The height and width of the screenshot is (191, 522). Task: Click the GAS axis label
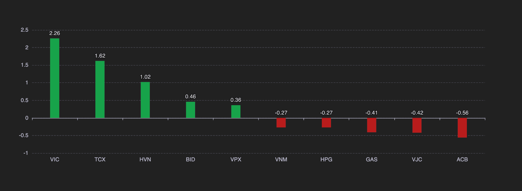pos(372,160)
